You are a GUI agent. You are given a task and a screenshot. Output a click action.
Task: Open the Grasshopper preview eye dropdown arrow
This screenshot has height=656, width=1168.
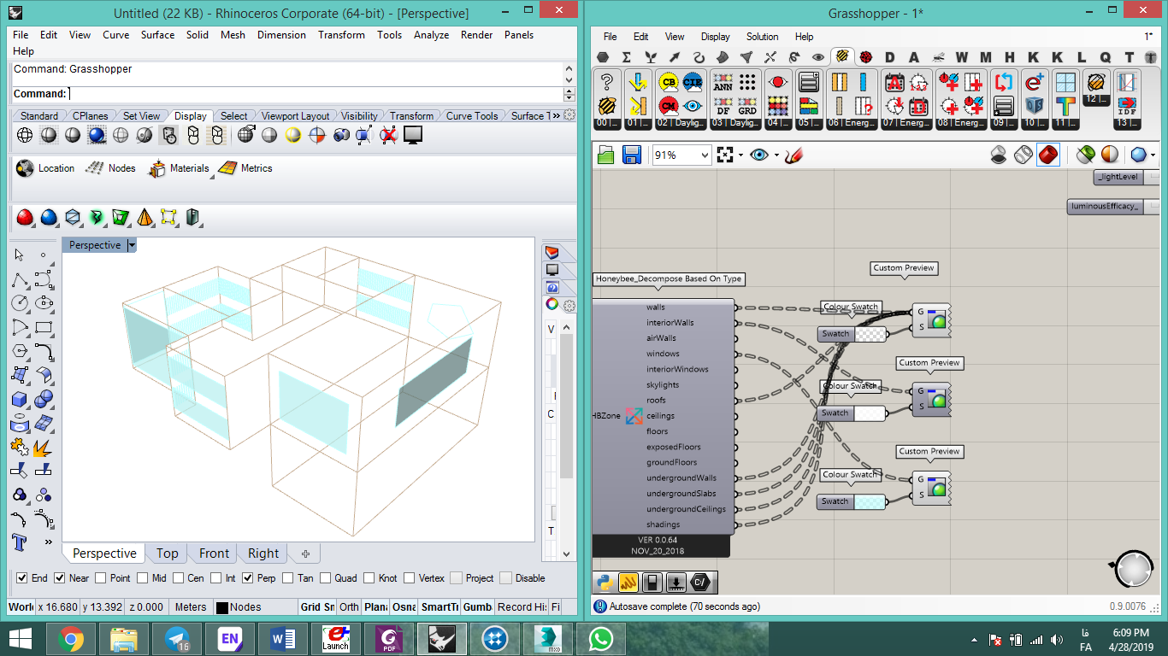pos(776,155)
